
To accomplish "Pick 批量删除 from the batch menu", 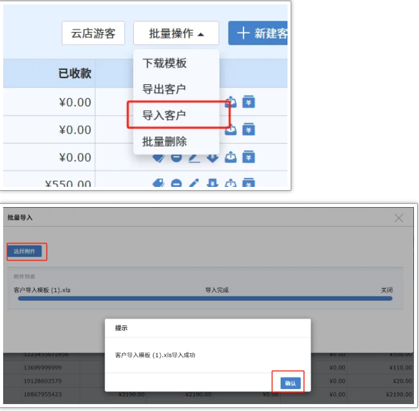I will (164, 142).
